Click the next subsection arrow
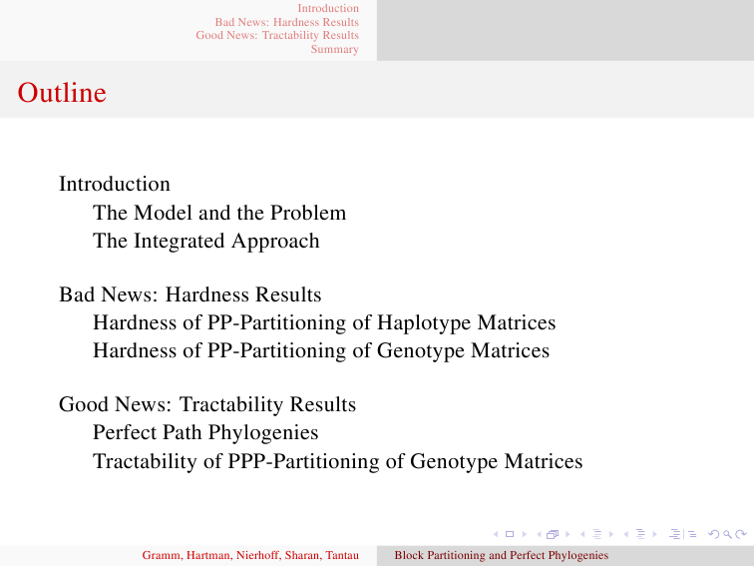Image resolution: width=754 pixels, height=566 pixels. coord(611,534)
